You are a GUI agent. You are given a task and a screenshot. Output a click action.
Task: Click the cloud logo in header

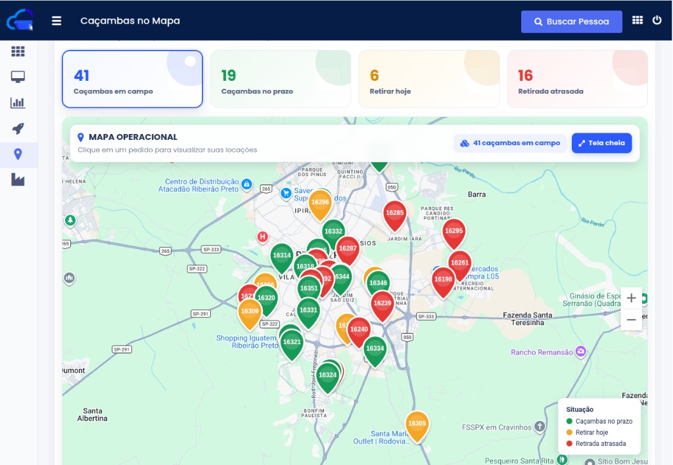click(x=20, y=20)
